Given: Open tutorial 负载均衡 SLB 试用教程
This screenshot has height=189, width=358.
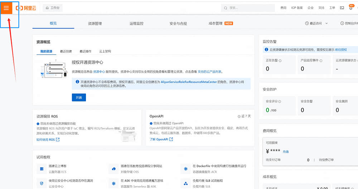Looking at the screenshot, I should point(208,180).
